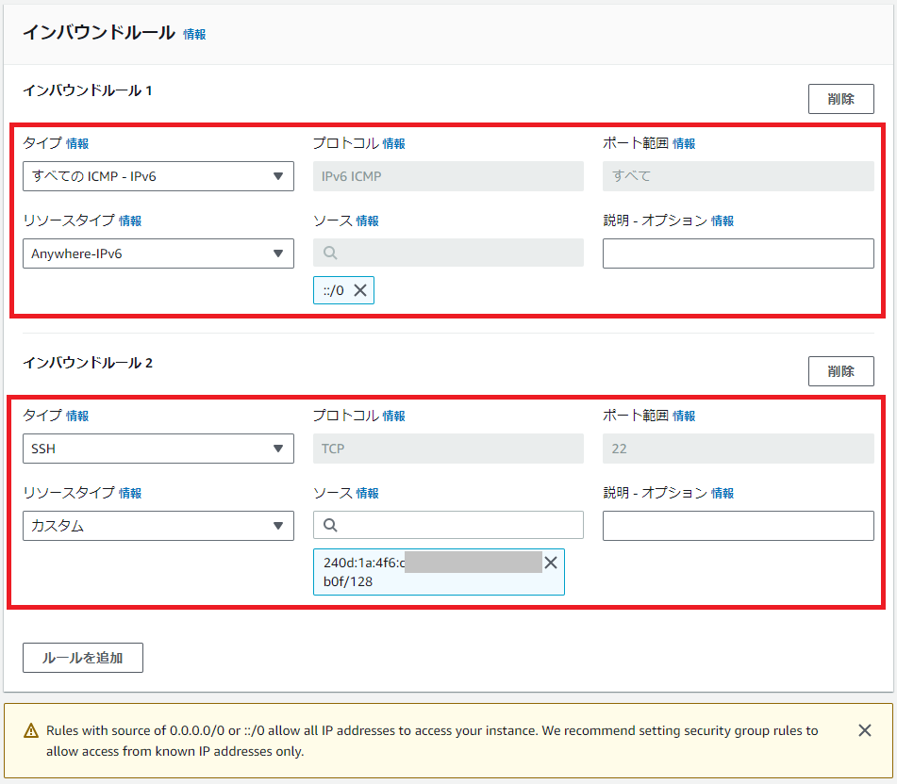Focus the rule 2 source search field
The image size is (897, 784).
point(457,526)
